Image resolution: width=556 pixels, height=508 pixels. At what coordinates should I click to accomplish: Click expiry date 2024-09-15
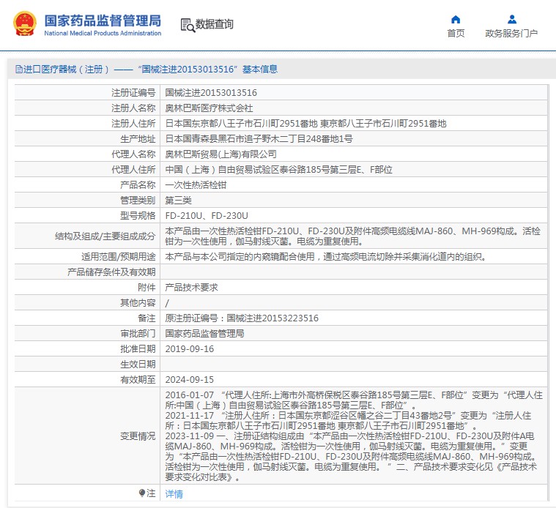[190, 379]
